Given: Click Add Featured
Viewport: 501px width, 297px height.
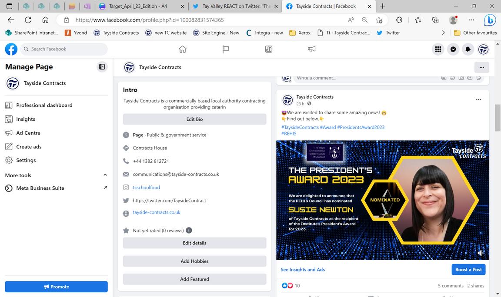Looking at the screenshot, I should coord(194,279).
